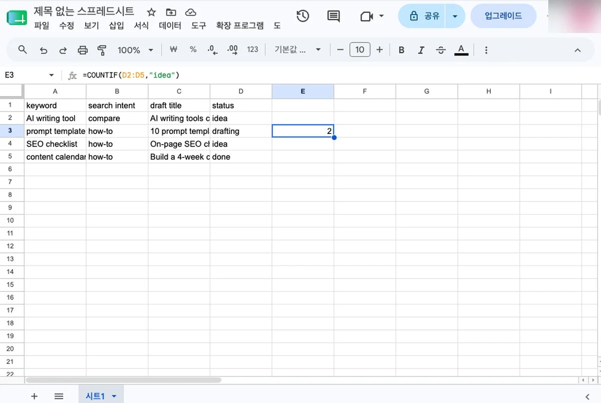Screen dimensions: 601x403
Task: Open the zoom 100% dropdown
Action: click(x=135, y=50)
